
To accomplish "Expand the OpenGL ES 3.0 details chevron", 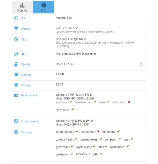I will tap(141, 64).
